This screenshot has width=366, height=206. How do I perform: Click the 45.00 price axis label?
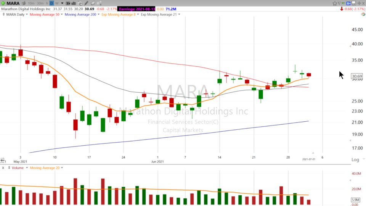(357, 30)
